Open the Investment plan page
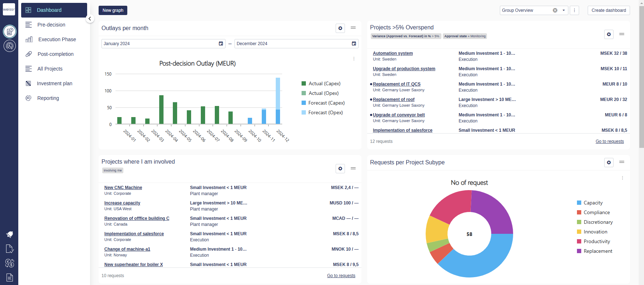This screenshot has width=644, height=285. pyautogui.click(x=54, y=83)
